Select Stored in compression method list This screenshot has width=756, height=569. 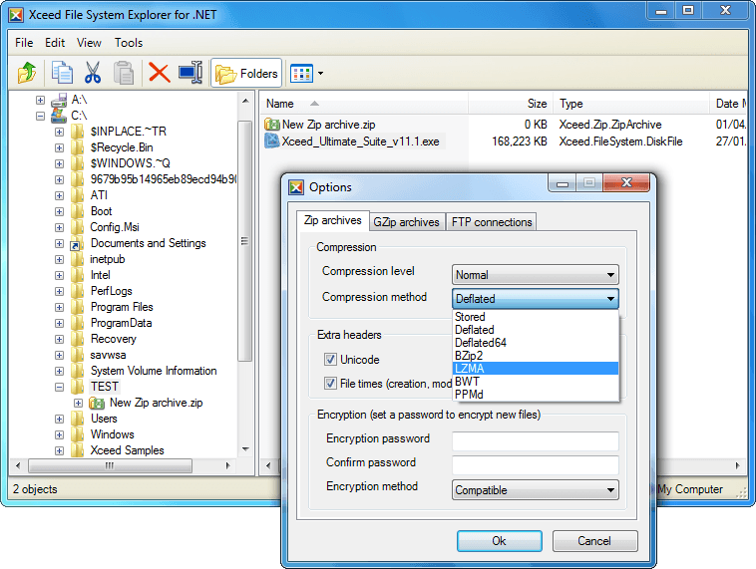tap(536, 317)
